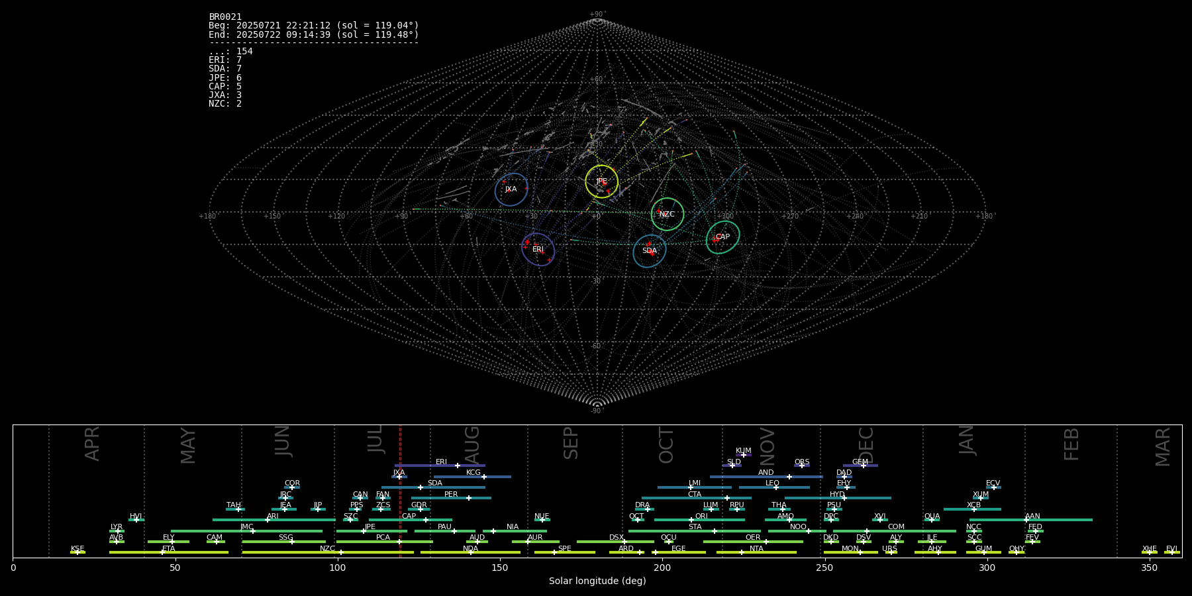Click the SPE shower label in the timeline

565,549
